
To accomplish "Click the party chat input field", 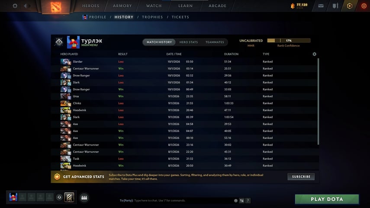I will (x=182, y=201).
